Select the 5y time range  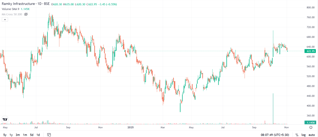point(5,135)
